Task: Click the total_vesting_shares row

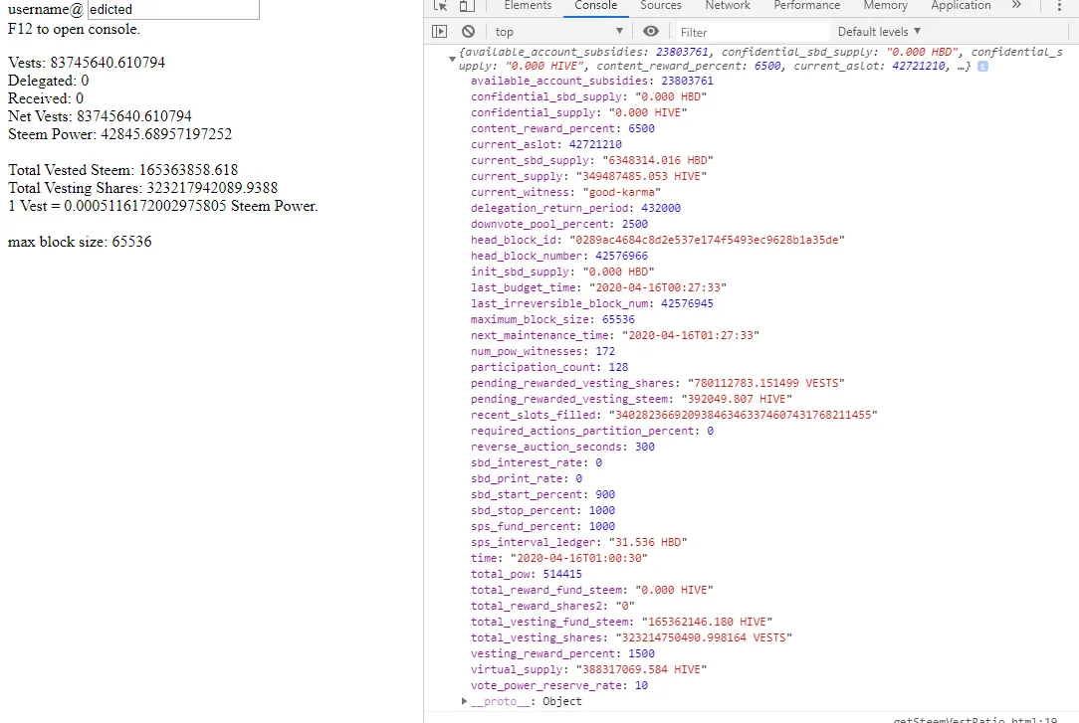Action: point(631,637)
